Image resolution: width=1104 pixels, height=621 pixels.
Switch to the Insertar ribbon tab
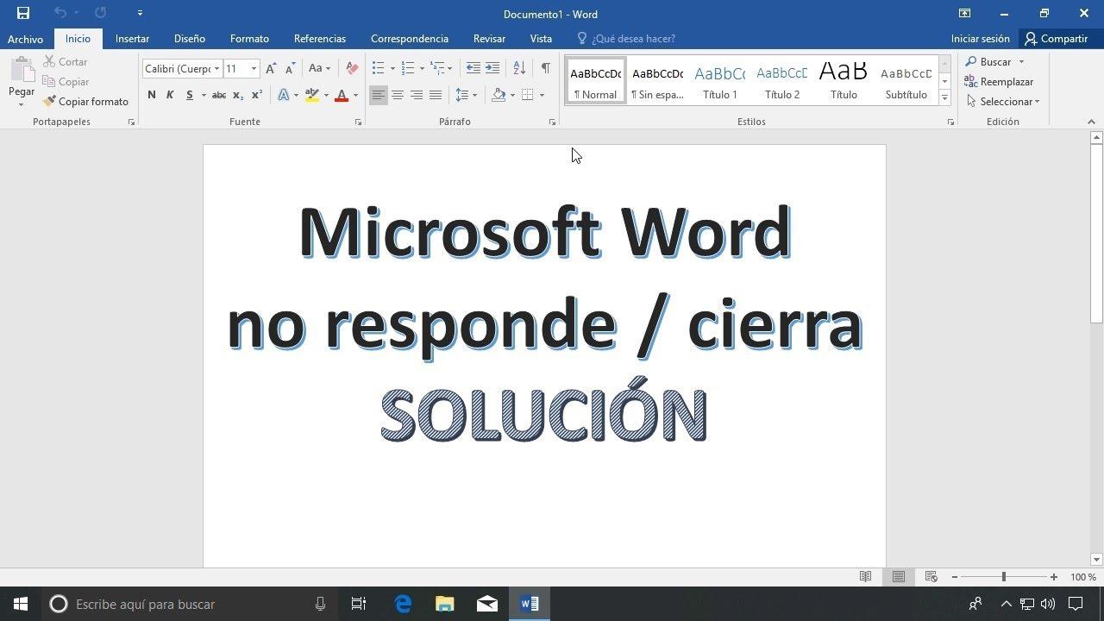(x=132, y=38)
